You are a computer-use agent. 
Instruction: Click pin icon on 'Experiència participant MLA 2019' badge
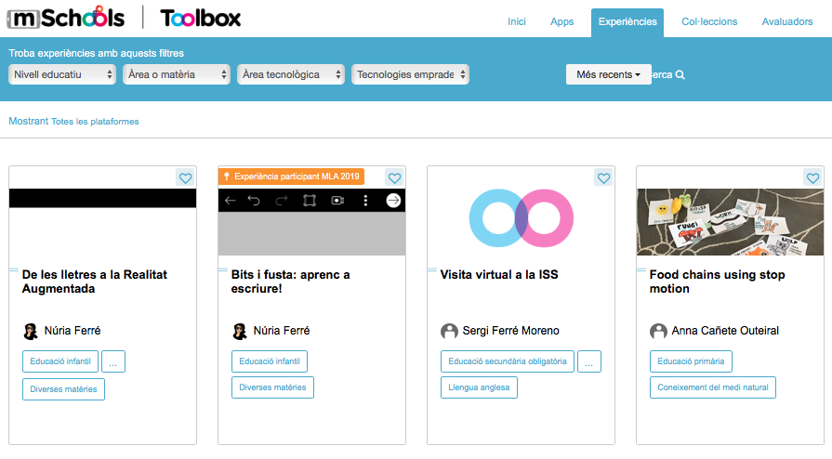pos(227,177)
